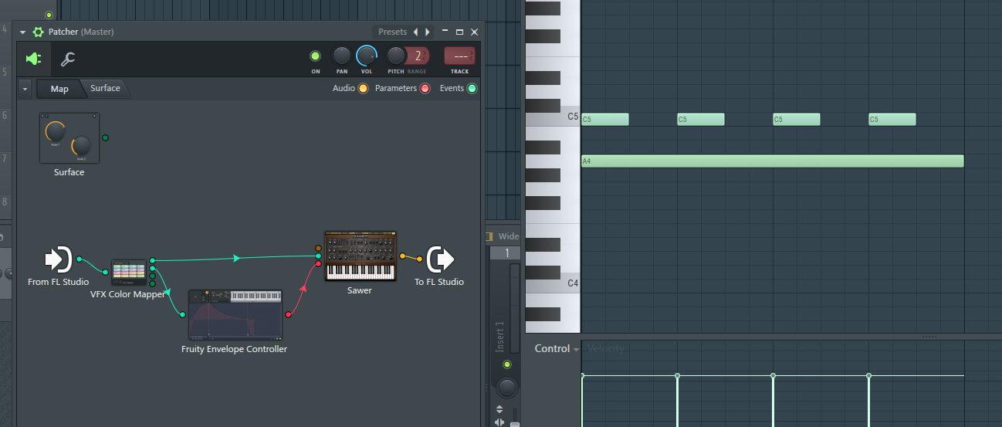
Task: Click the pitch RANGE value 2
Action: click(x=418, y=56)
